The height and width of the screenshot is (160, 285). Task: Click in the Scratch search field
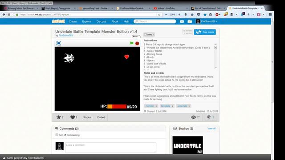pos(155,21)
